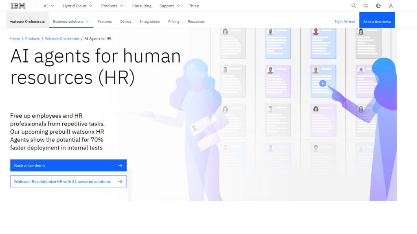
Task: Open the Consulting menu item
Action: 142,6
